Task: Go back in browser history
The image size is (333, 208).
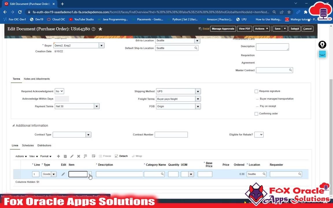Action: [5, 12]
